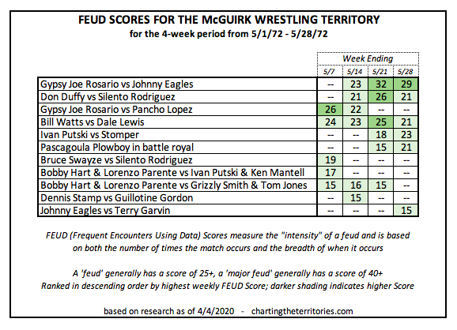Click the chartingtheterritories.com link text
Screen dimensions: 457x330
pos(302,311)
